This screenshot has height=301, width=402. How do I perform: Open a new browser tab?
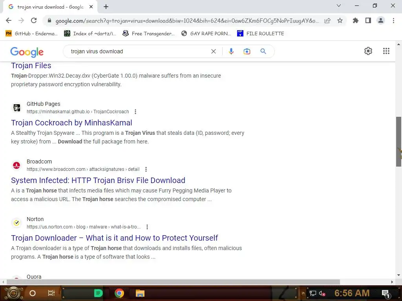coord(106,7)
